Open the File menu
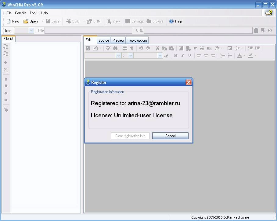Image resolution: width=277 pixels, height=221 pixels. [x=9, y=13]
